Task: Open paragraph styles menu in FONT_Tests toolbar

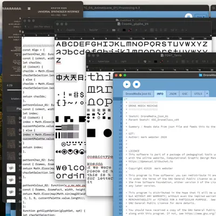Action: click(x=90, y=62)
